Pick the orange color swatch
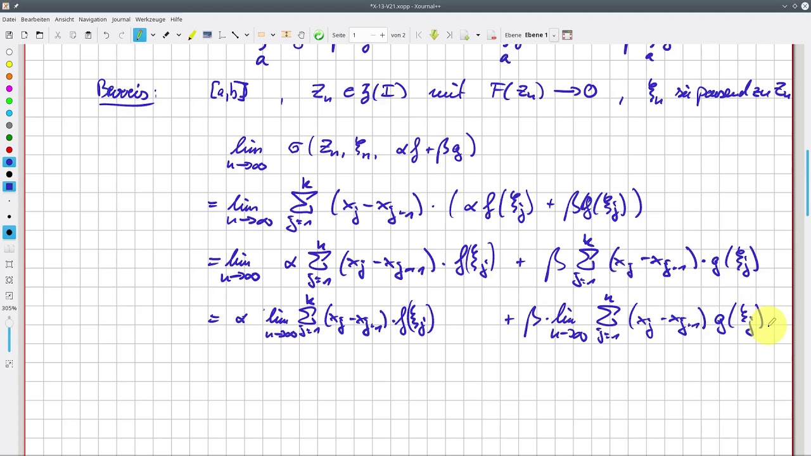Screen dimensions: 811x456 (9, 77)
